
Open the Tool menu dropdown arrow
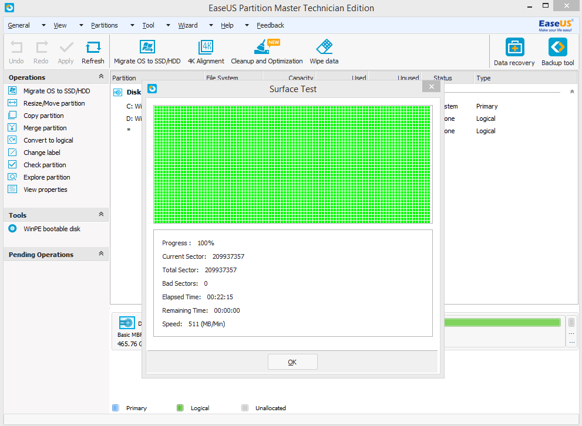click(x=168, y=25)
